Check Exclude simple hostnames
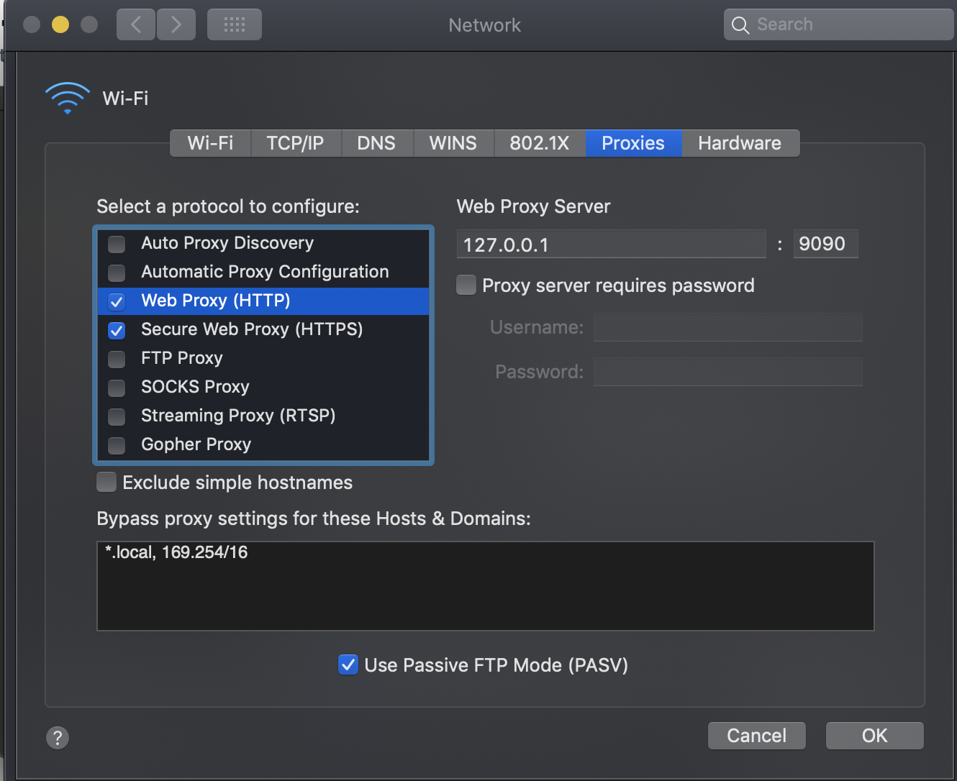This screenshot has height=781, width=957. [x=106, y=482]
